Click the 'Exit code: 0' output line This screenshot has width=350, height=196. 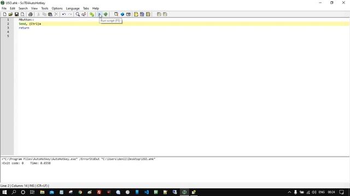(x=26, y=163)
